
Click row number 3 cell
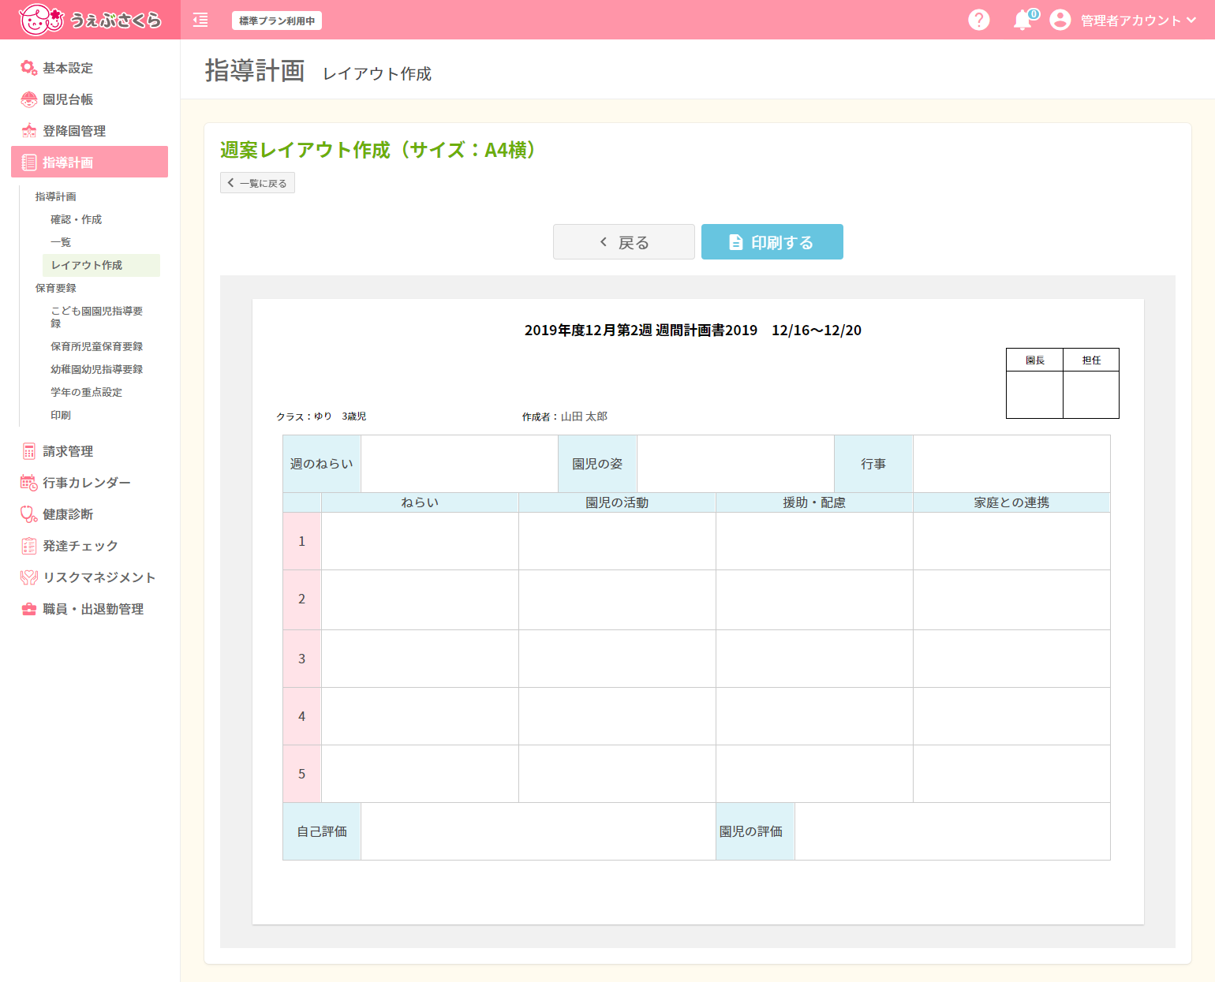pyautogui.click(x=302, y=659)
